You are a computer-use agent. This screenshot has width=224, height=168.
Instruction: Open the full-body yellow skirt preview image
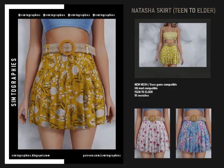pyautogui.click(x=173, y=45)
